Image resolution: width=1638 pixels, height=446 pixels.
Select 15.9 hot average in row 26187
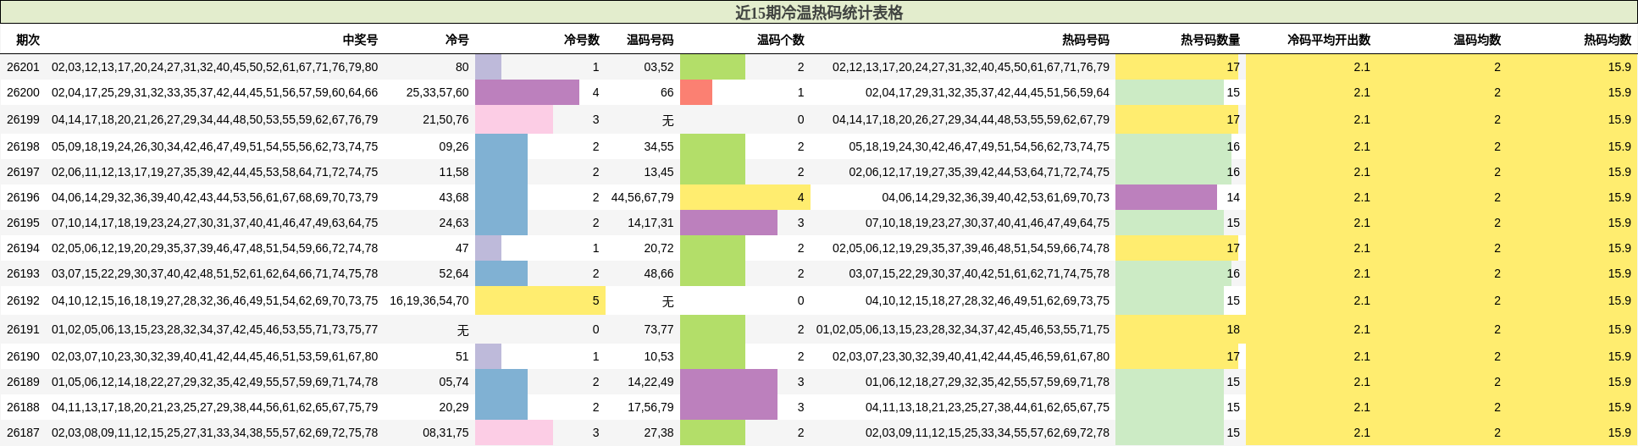click(1619, 432)
